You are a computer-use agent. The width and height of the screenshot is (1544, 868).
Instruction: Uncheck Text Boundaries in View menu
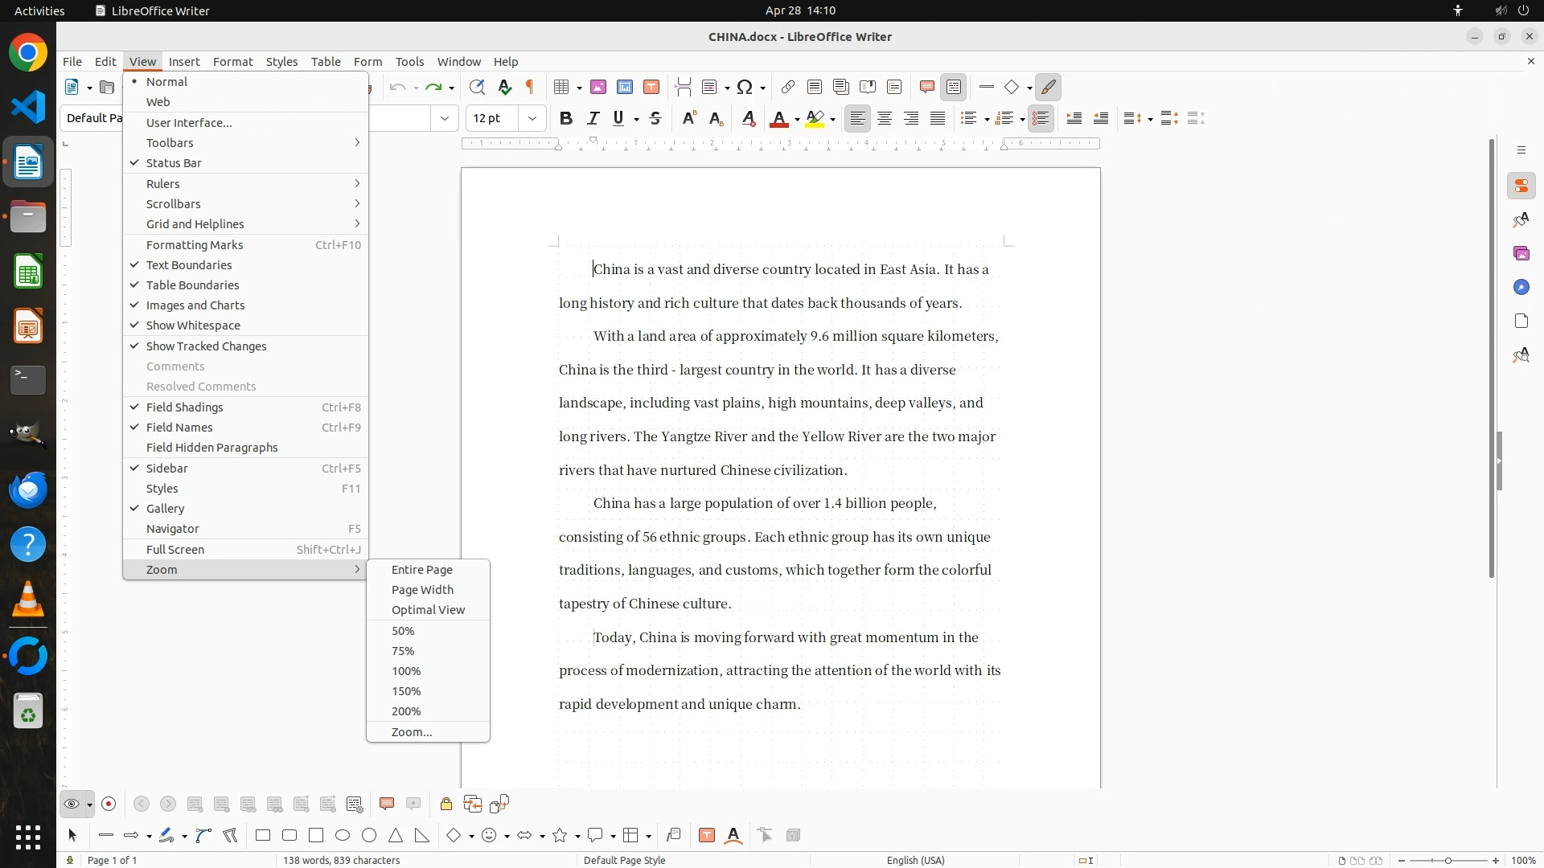tap(189, 265)
